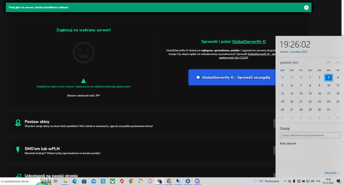Click the Oddałeś już głos na ten serwer message
This screenshot has height=185, width=344.
[83, 86]
